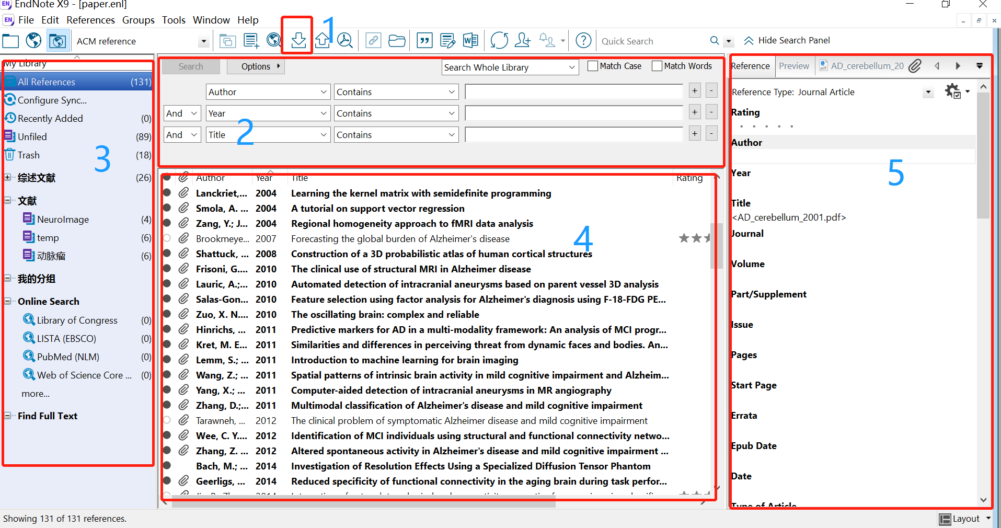Mark the Brookmeyer 2007 reference as read
1001x528 pixels.
[x=167, y=238]
